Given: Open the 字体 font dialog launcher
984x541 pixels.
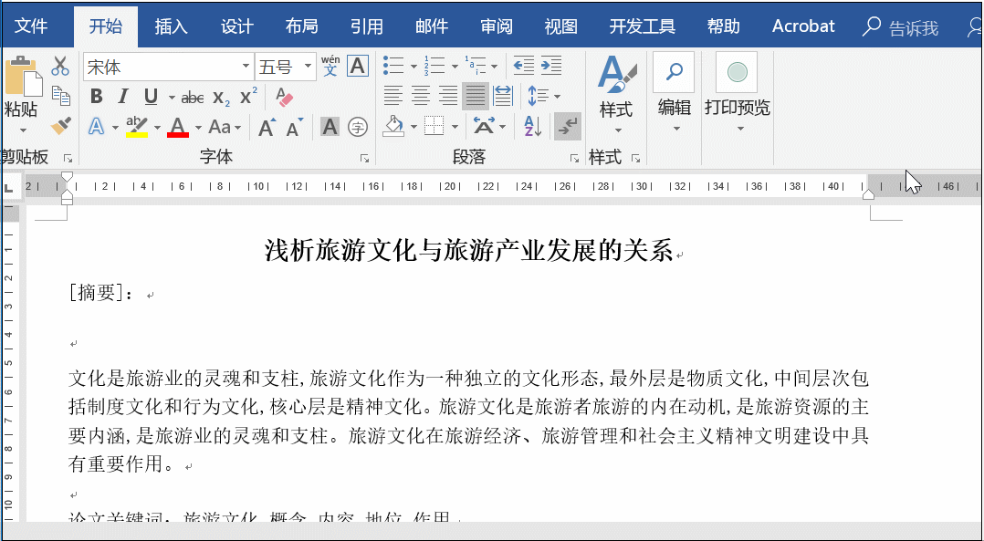Looking at the screenshot, I should [364, 159].
